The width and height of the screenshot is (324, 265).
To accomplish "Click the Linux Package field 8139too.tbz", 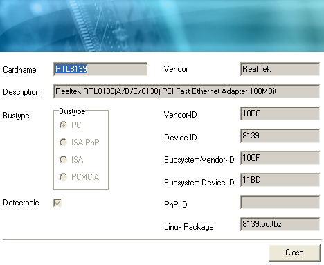I will pyautogui.click(x=280, y=224).
